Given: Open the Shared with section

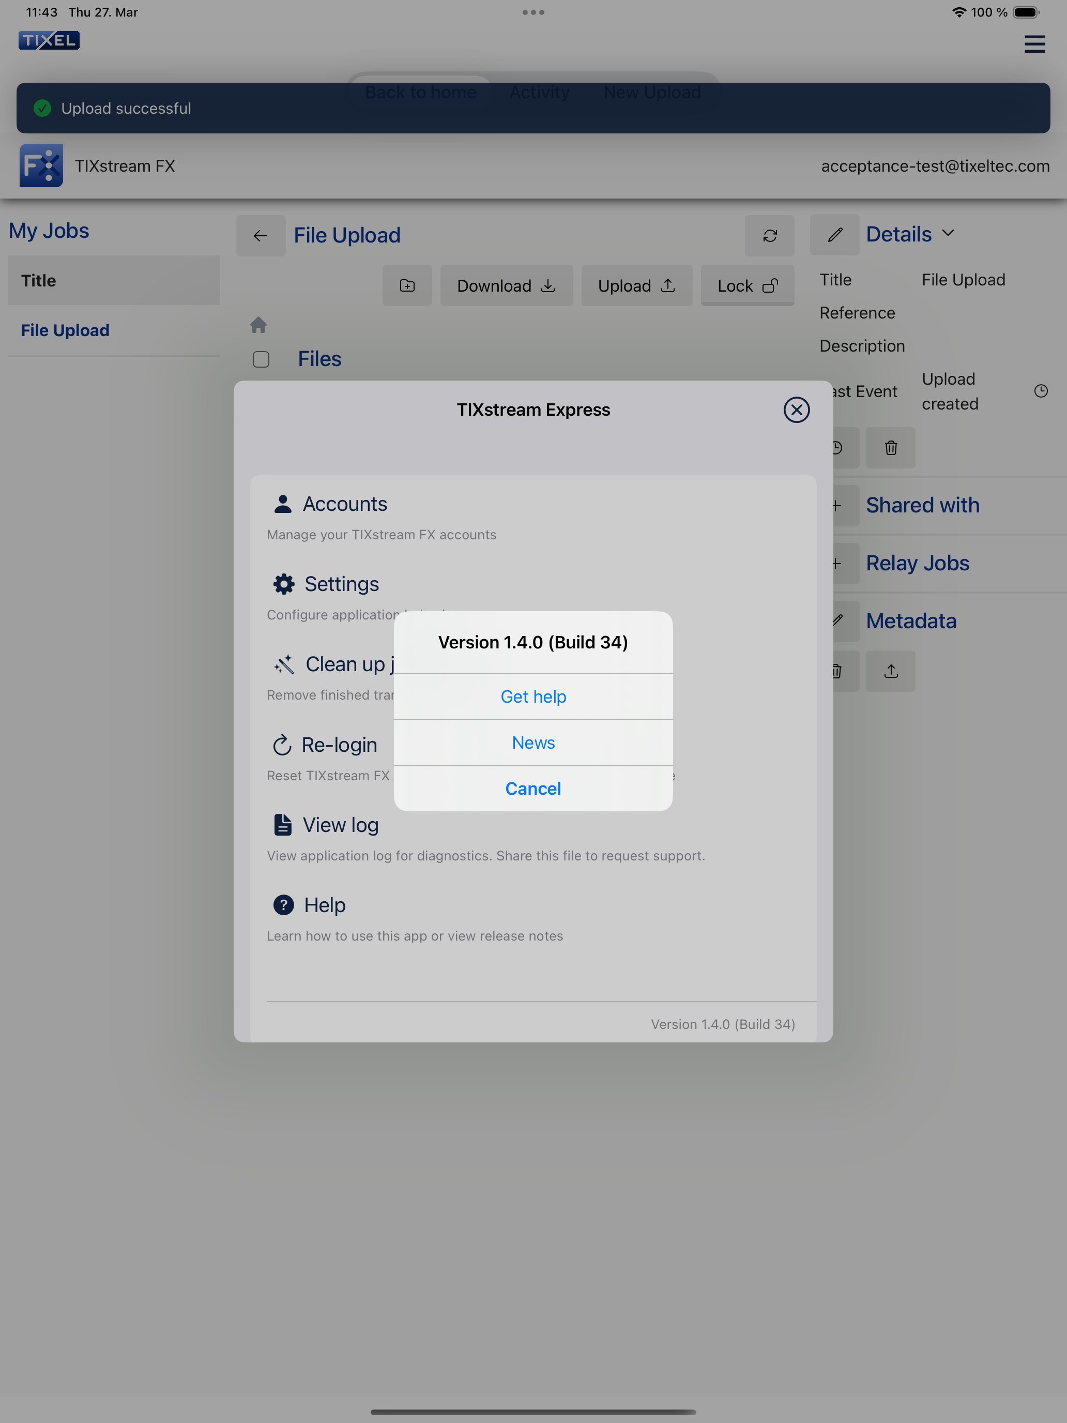Looking at the screenshot, I should (922, 505).
